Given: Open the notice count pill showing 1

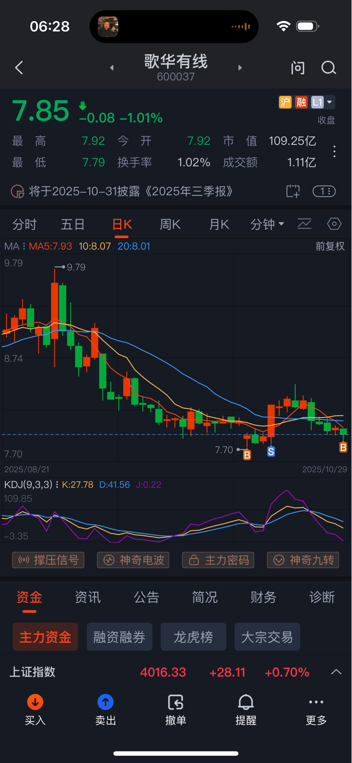Looking at the screenshot, I should [x=324, y=191].
